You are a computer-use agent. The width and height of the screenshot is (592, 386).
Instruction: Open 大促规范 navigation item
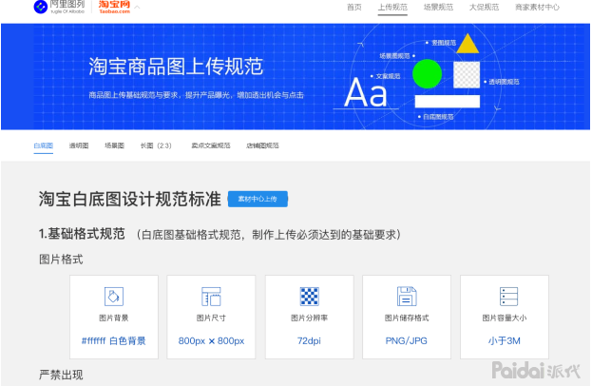pos(484,8)
